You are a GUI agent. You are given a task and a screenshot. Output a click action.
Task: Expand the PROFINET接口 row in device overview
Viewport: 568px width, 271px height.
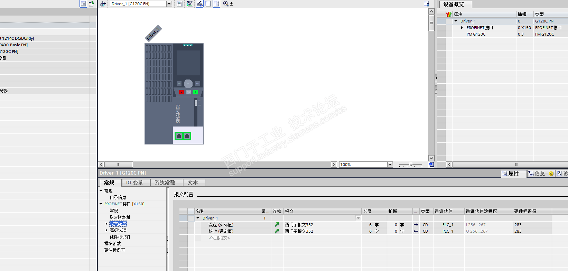pyautogui.click(x=462, y=28)
